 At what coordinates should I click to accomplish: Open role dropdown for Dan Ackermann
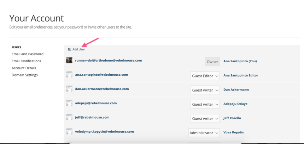point(205,90)
